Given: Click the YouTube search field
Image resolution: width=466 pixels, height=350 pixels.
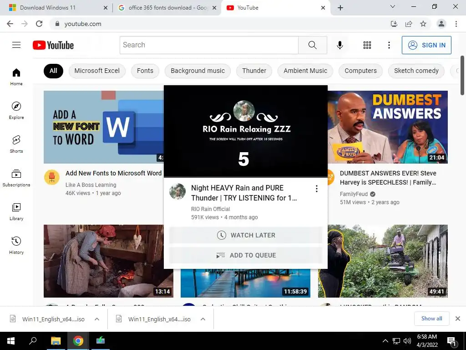Looking at the screenshot, I should click(209, 45).
